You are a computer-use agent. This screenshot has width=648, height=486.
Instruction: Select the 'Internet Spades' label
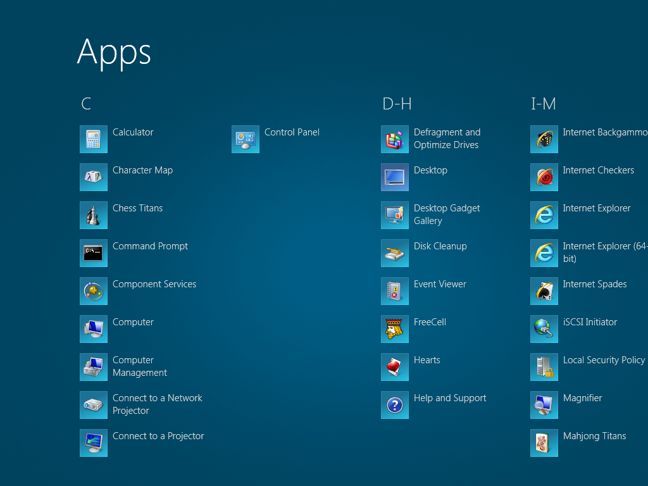(x=595, y=284)
